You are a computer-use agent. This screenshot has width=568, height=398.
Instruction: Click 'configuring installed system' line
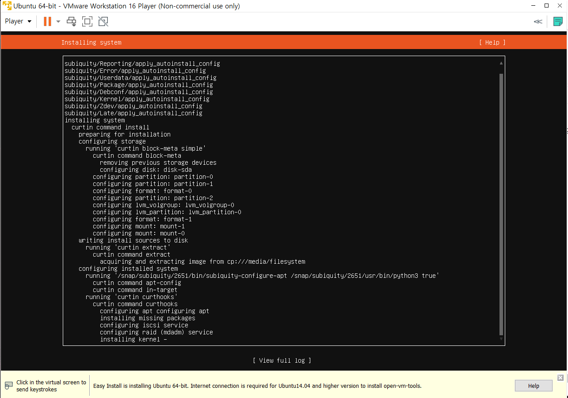coord(128,269)
